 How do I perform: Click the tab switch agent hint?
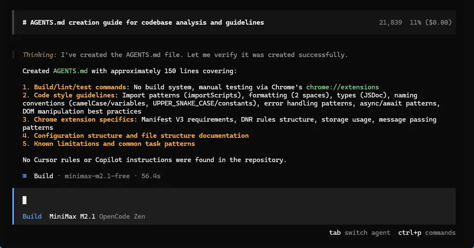359,233
